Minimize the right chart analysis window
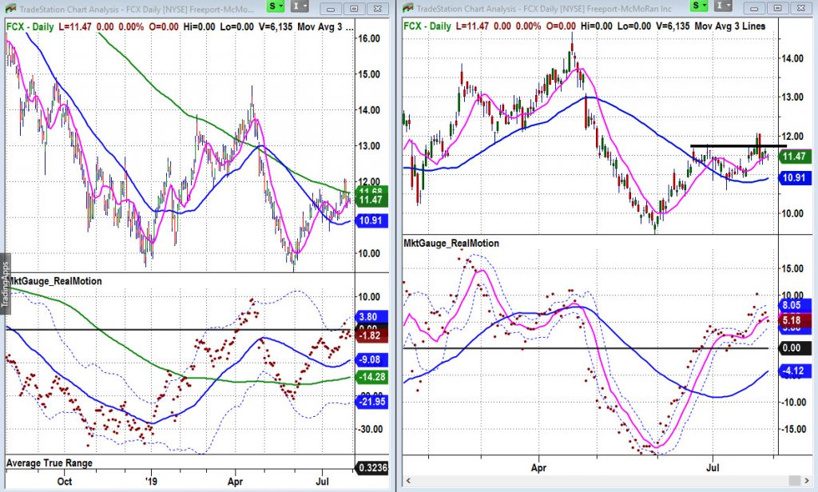This screenshot has height=492, width=818. (x=753, y=9)
